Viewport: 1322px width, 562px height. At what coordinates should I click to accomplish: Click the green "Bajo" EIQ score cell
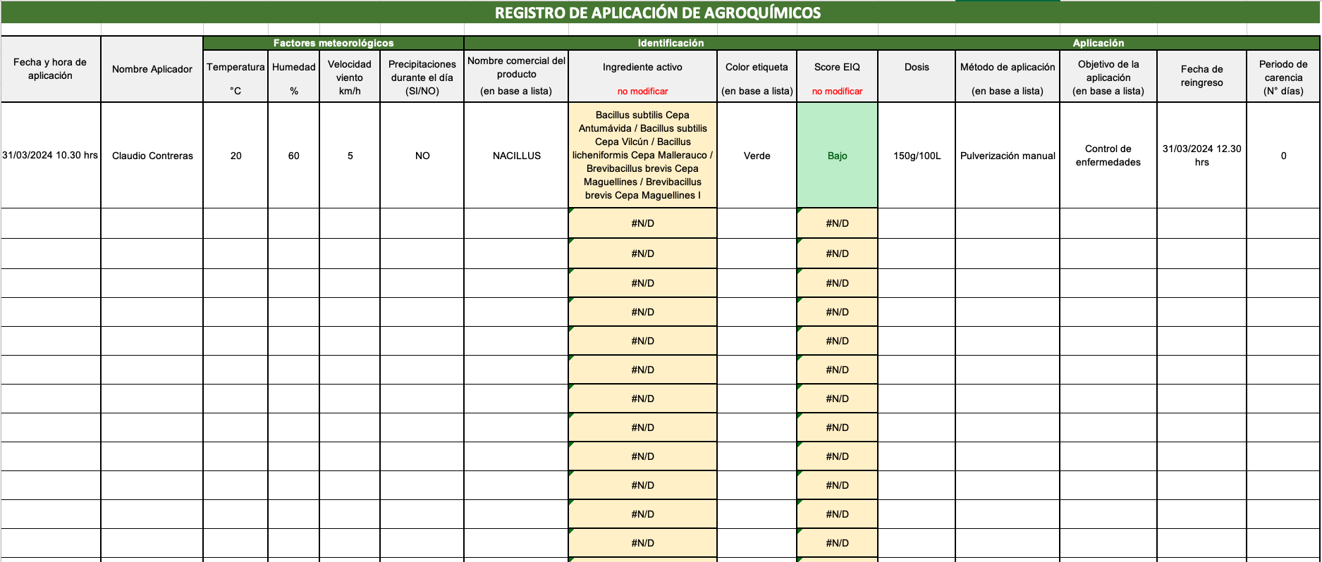point(838,156)
